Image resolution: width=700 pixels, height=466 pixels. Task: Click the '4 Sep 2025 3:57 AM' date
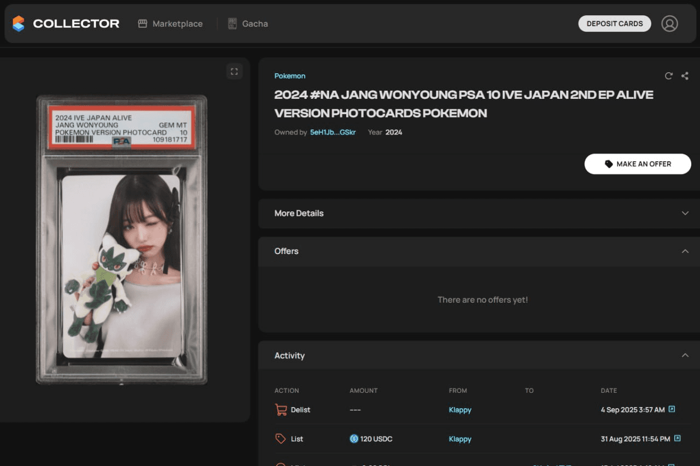(x=633, y=410)
